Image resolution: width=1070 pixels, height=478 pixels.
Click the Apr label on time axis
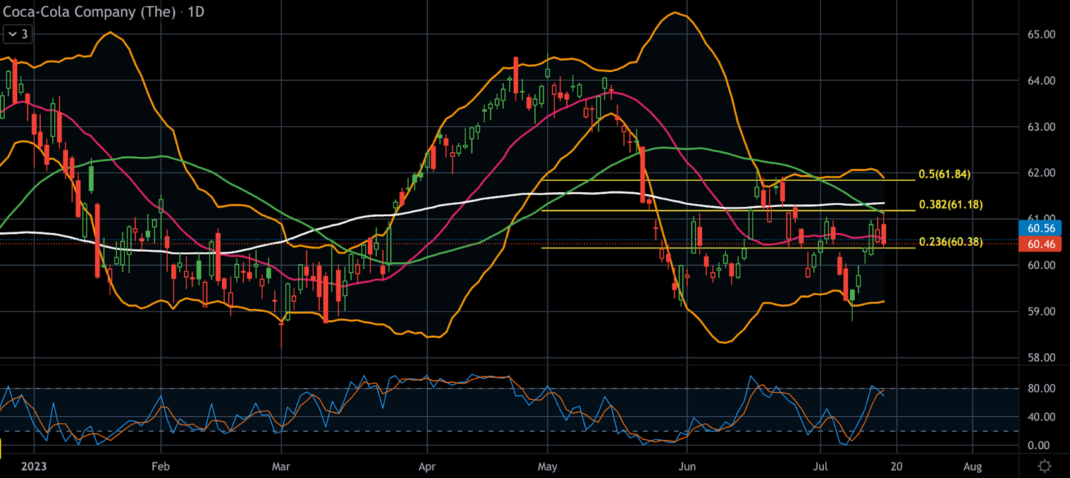click(x=427, y=467)
